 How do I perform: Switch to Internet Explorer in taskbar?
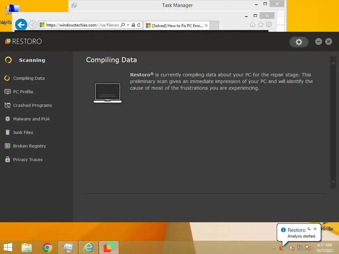click(x=88, y=247)
